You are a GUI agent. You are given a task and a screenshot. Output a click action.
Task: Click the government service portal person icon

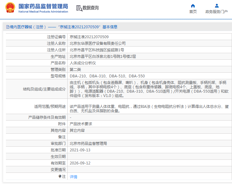tap(217, 6)
